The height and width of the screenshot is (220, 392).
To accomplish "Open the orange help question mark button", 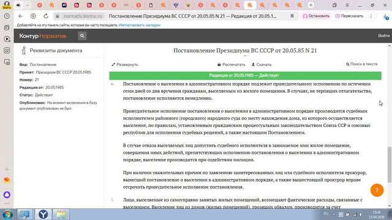I will 377,190.
